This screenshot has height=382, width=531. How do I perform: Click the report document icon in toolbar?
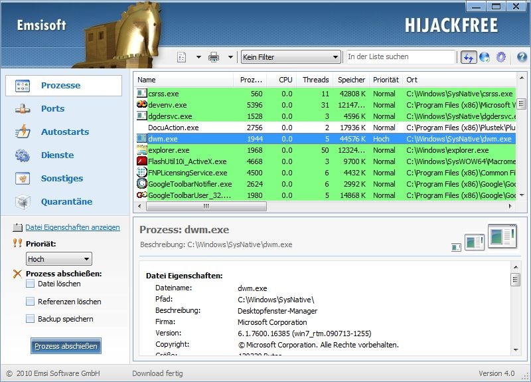[182, 57]
